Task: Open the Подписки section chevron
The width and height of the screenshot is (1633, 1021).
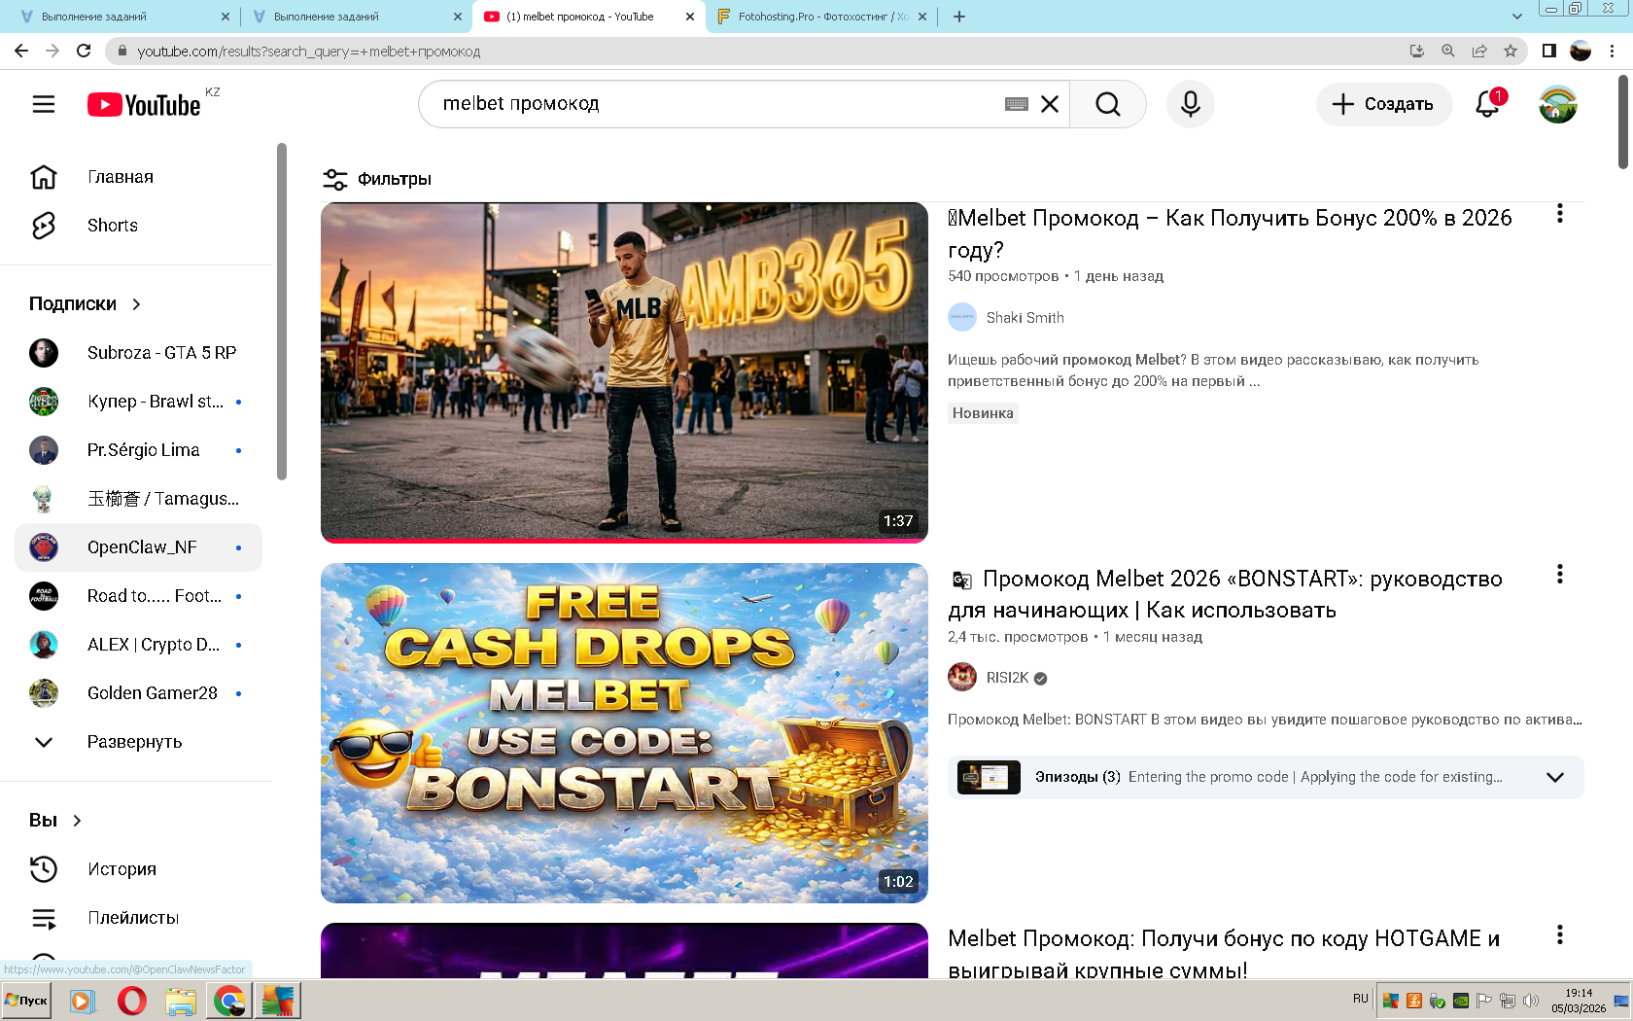Action: click(136, 304)
